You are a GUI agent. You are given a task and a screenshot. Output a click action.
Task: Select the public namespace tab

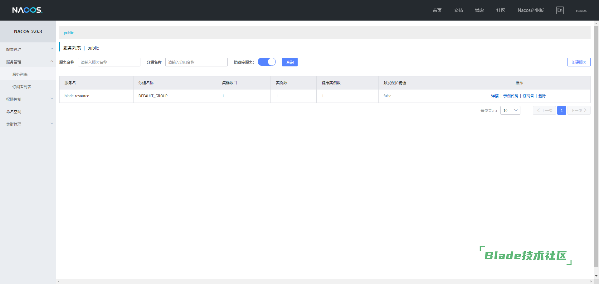tap(69, 33)
